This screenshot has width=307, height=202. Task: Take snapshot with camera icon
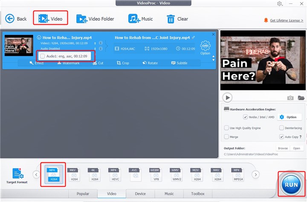pyautogui.click(x=290, y=98)
